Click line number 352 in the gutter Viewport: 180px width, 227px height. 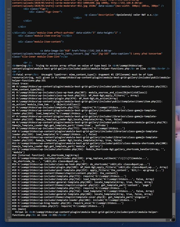9,33
